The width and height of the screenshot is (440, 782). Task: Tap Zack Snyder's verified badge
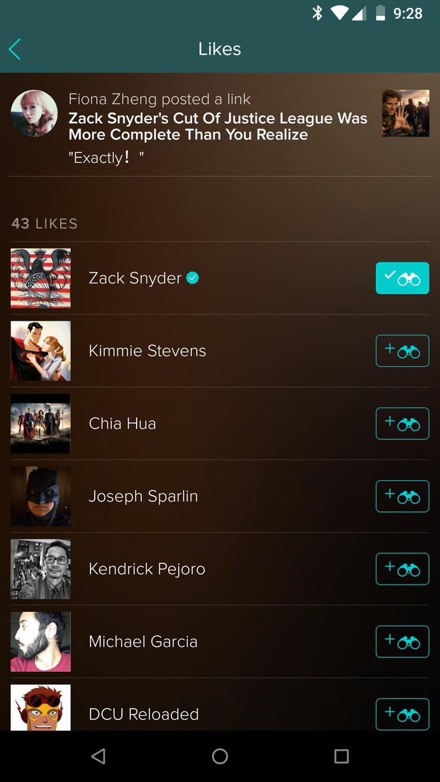[x=193, y=278]
